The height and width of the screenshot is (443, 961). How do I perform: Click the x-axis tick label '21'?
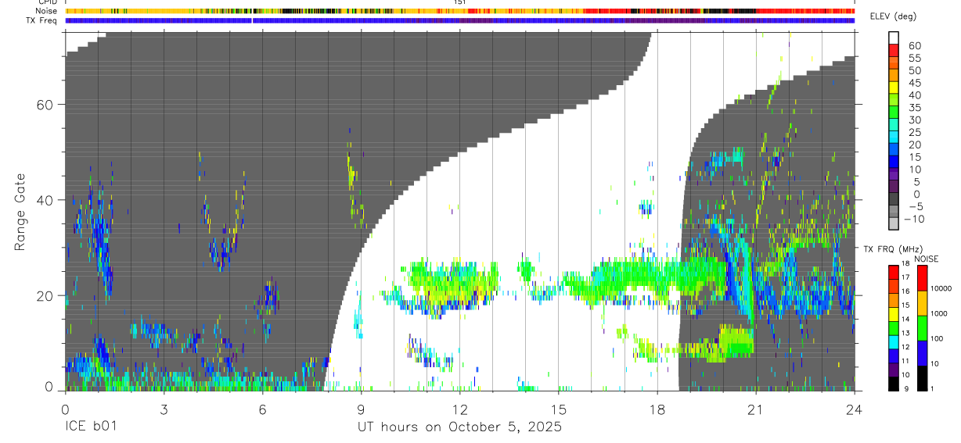pyautogui.click(x=755, y=409)
